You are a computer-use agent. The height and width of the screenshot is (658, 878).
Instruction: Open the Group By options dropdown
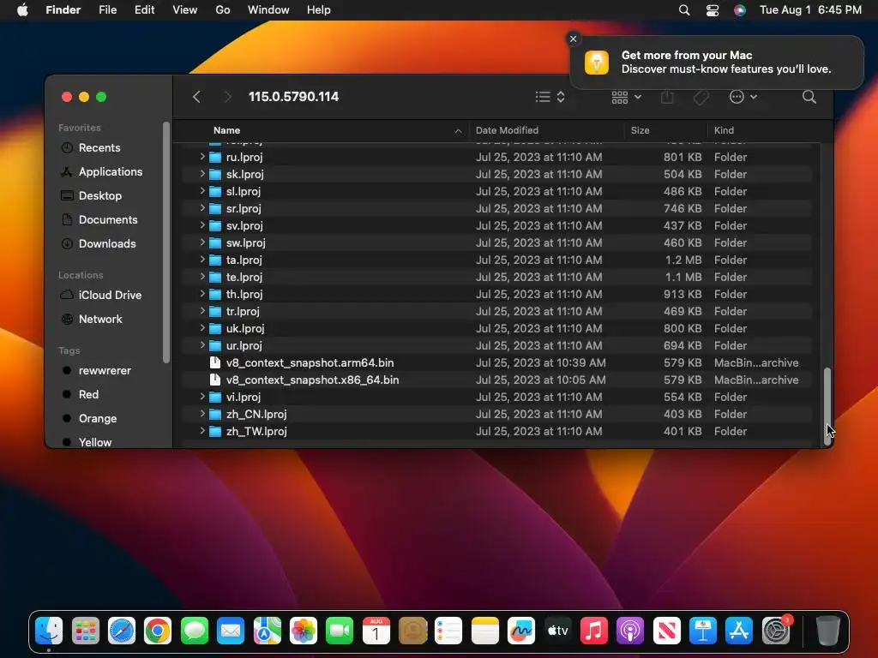(626, 98)
